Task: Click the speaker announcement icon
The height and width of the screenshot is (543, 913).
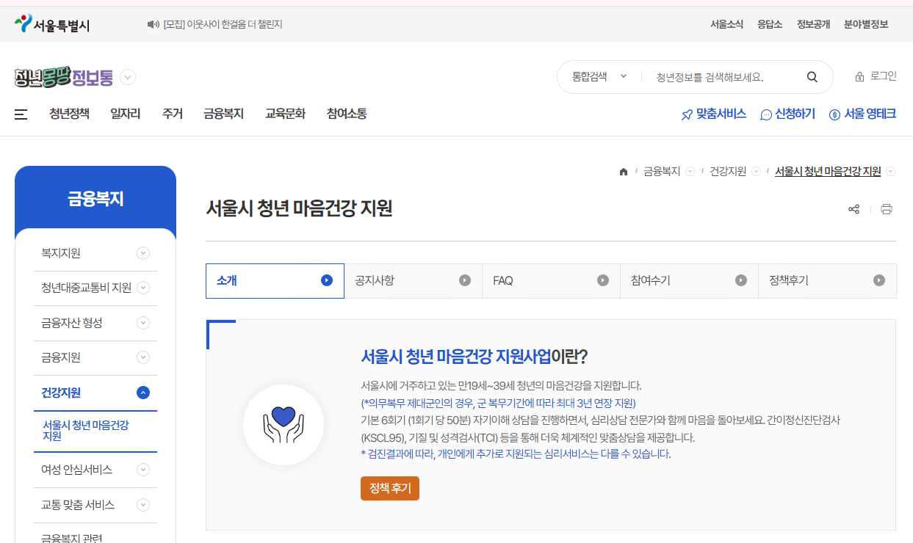Action: point(153,24)
